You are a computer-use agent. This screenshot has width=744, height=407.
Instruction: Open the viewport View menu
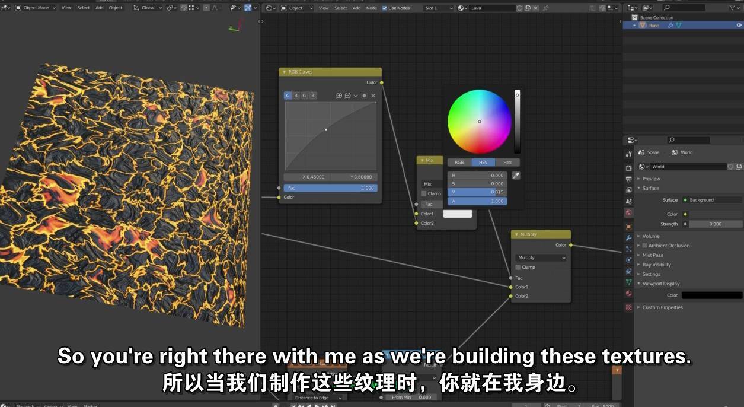(66, 8)
